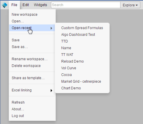
Task: Open the Widgets menu
Action: tap(40, 5)
